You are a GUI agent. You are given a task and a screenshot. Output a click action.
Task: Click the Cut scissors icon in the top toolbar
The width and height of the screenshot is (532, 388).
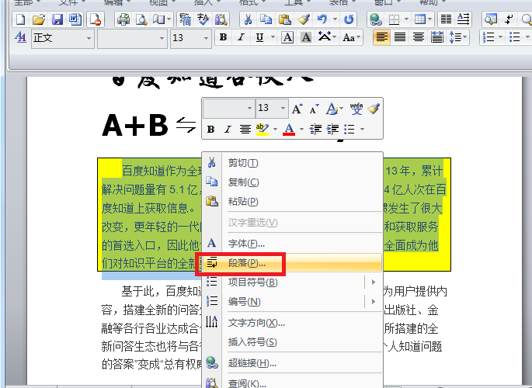click(248, 19)
